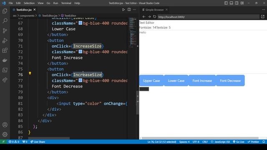Open the remote window indicator in status bar
The width and height of the screenshot is (267, 150).
click(3, 142)
